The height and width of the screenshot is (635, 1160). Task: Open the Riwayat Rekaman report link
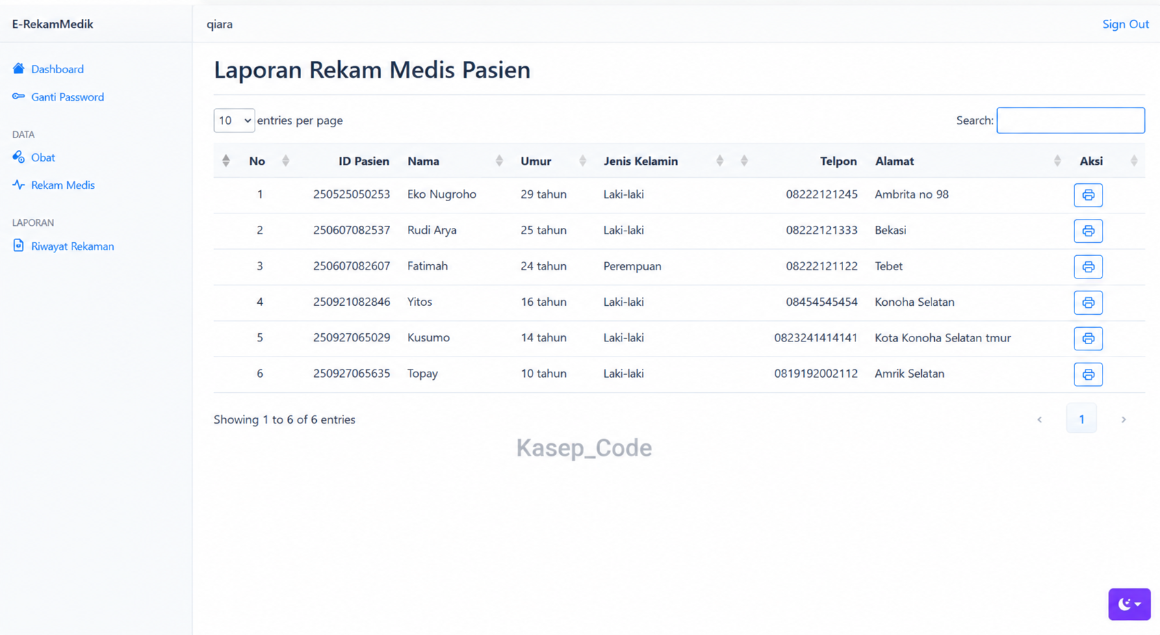(x=73, y=246)
